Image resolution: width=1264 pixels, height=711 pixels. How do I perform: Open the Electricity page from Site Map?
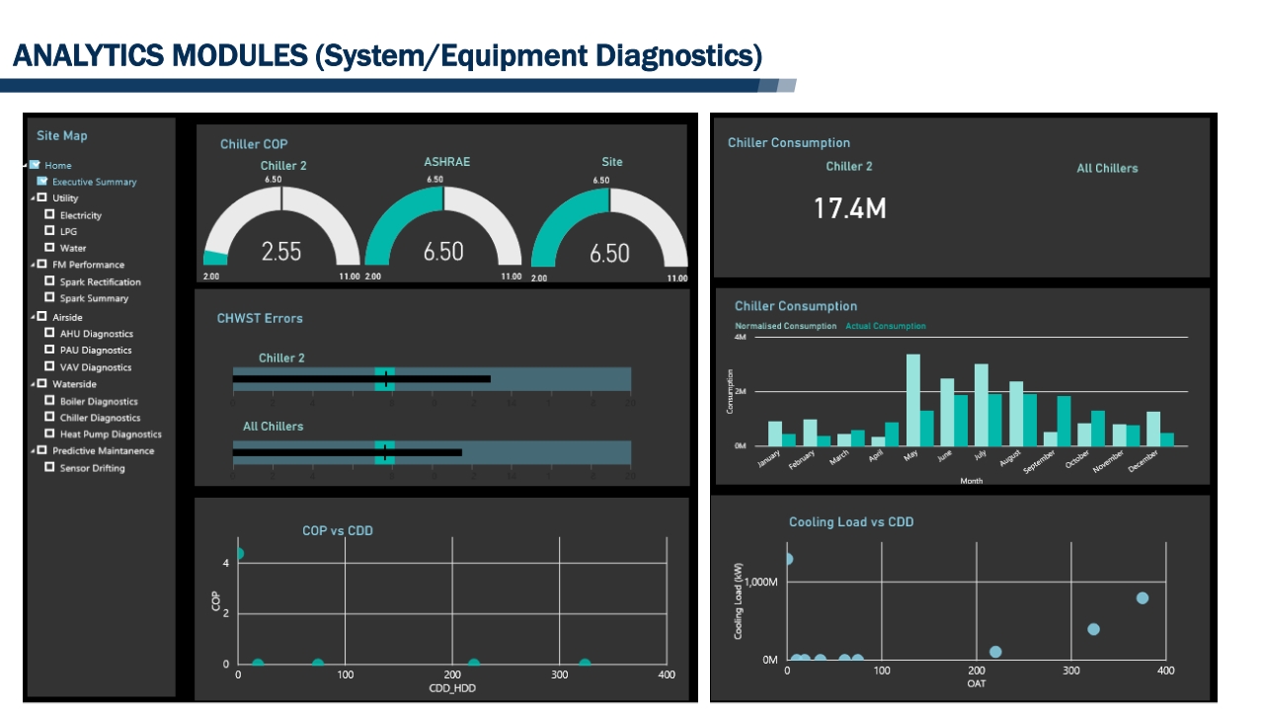(49, 215)
